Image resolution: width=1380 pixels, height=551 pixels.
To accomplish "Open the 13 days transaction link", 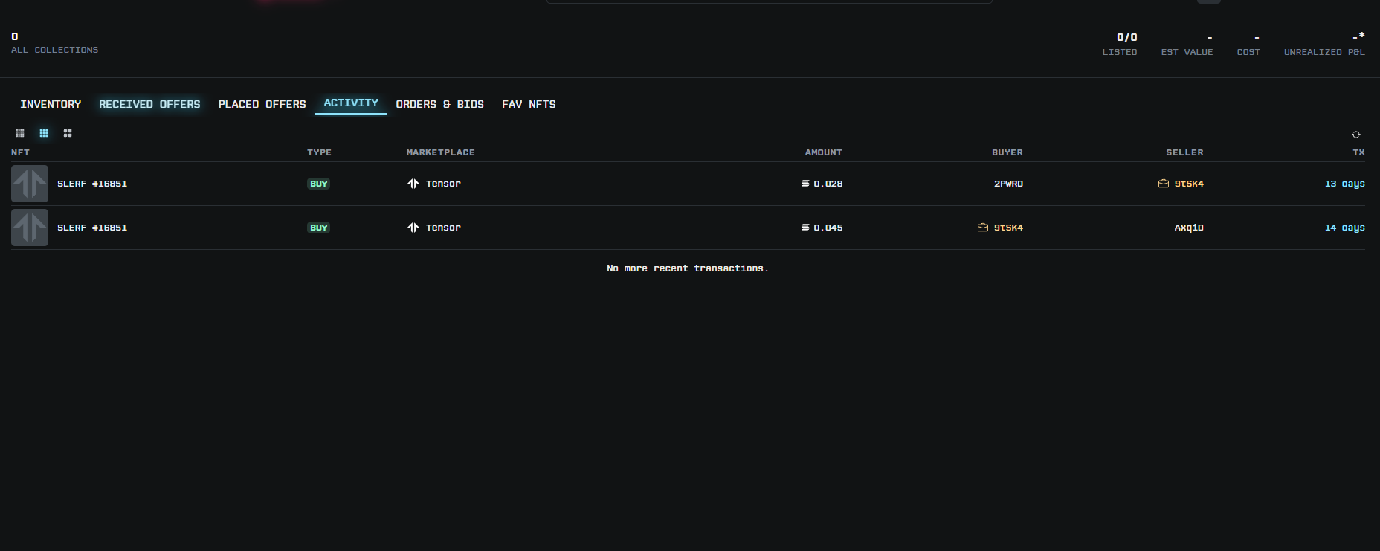I will (1344, 184).
